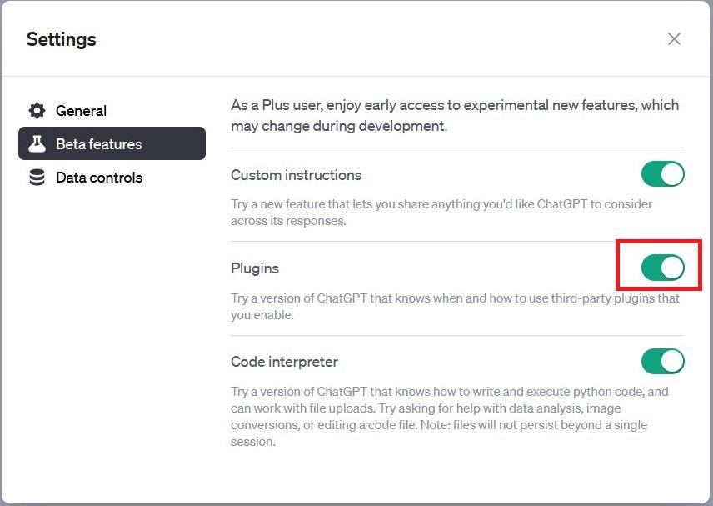Click the Plugins feature label
Image resolution: width=713 pixels, height=506 pixels.
click(255, 268)
